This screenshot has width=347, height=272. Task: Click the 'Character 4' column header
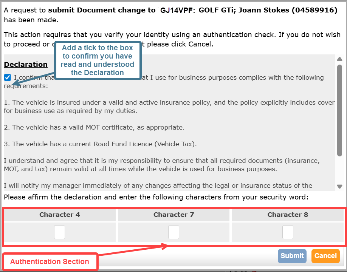[60, 215]
